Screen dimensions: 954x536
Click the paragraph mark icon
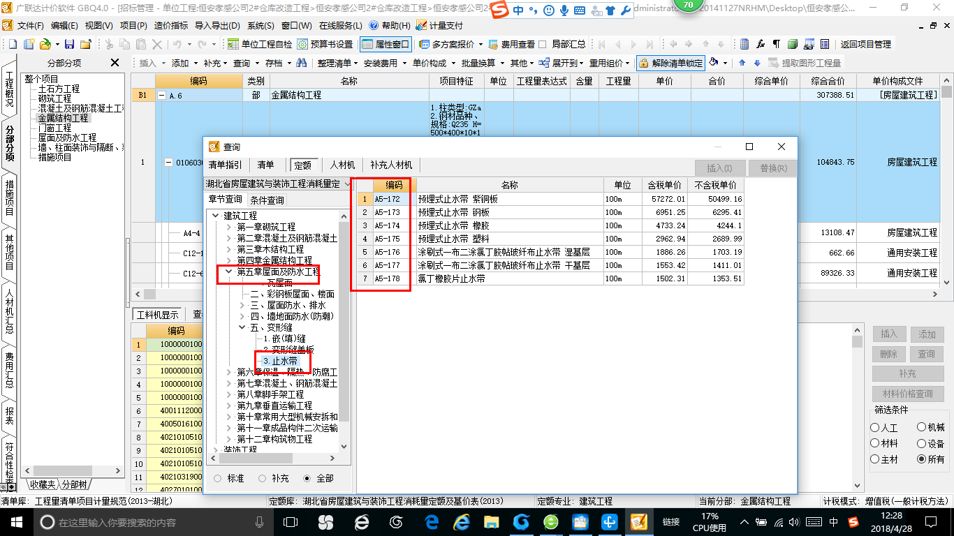tap(777, 44)
